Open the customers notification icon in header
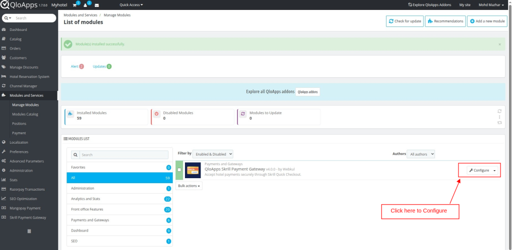 [85, 5]
